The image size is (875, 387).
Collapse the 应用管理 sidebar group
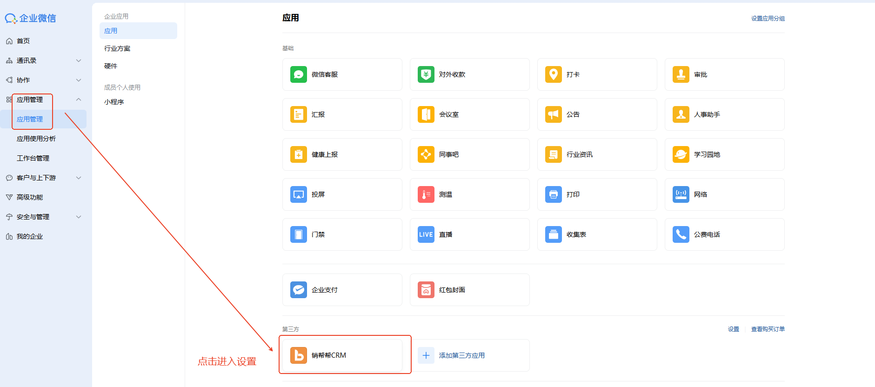coord(79,100)
